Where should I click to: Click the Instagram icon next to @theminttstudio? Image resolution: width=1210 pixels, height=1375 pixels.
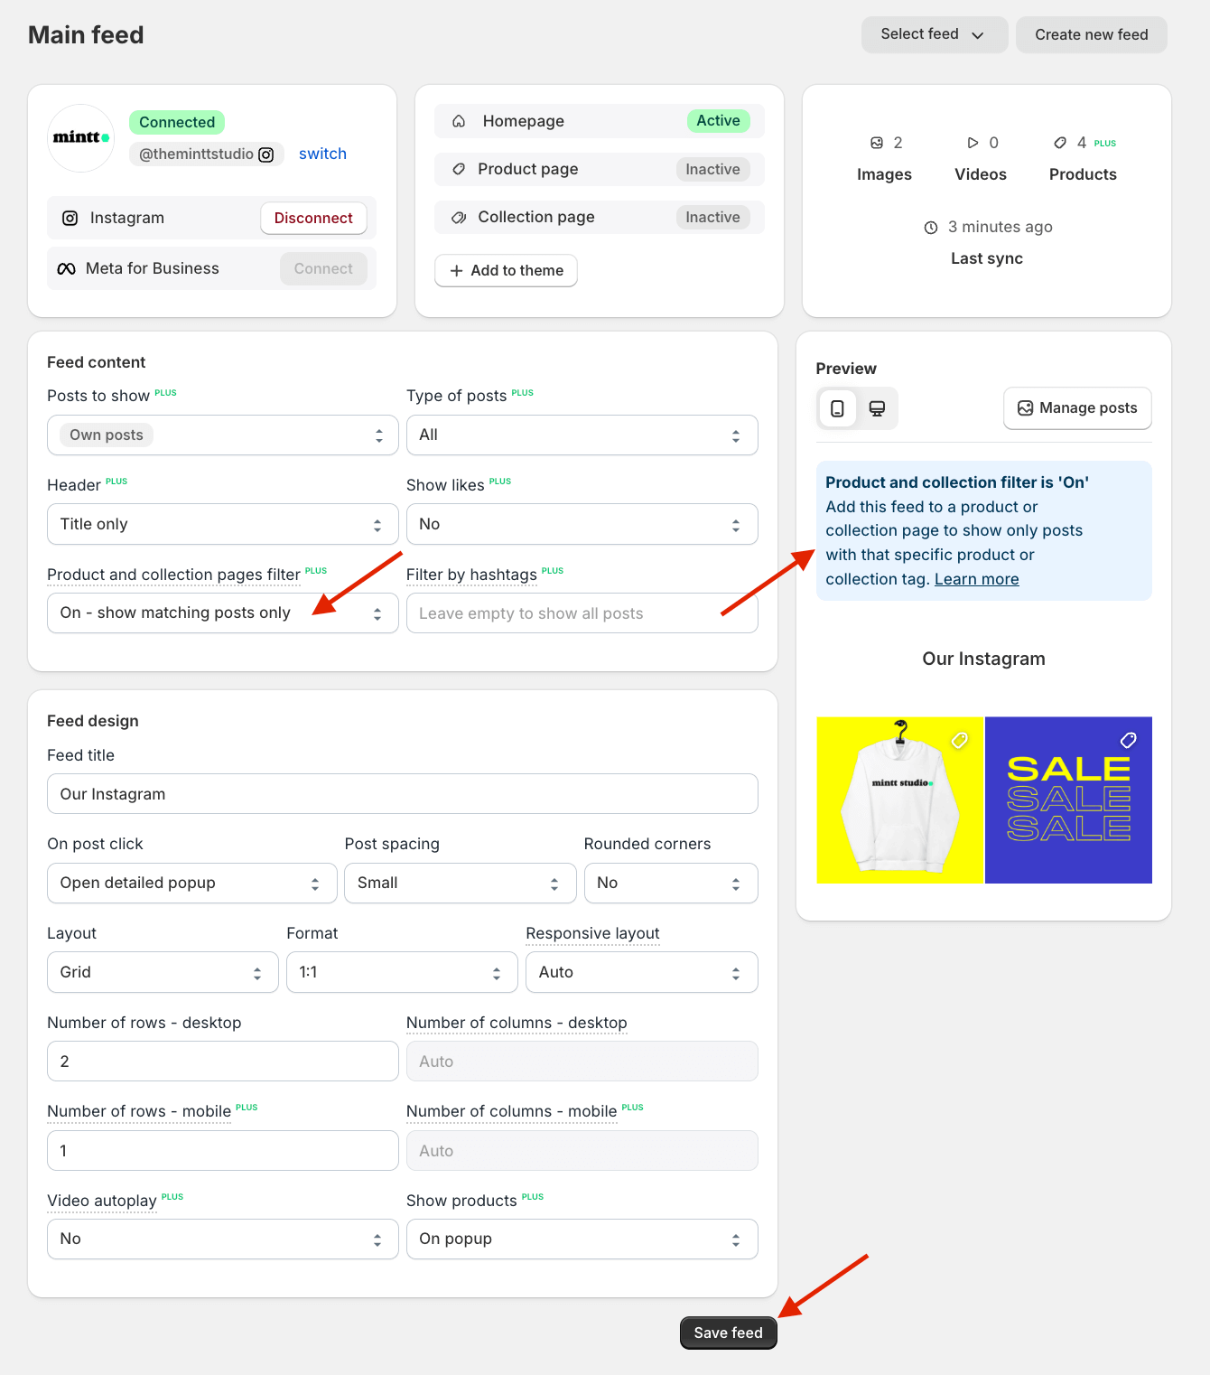point(266,154)
